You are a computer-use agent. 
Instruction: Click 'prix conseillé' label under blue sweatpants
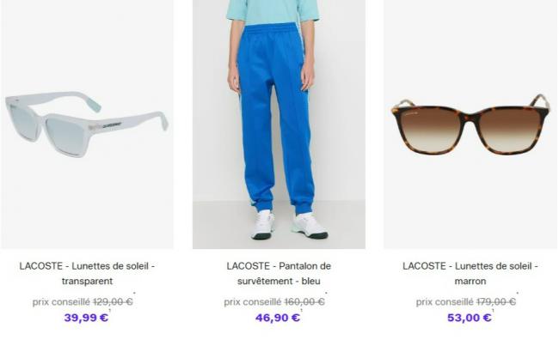(x=252, y=302)
